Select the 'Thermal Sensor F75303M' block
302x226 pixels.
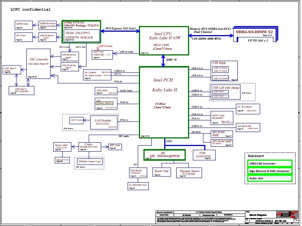coord(189,173)
